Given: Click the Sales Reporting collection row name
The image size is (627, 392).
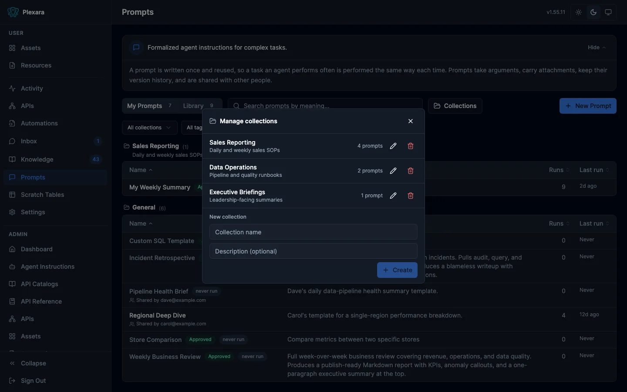Looking at the screenshot, I should coord(233,142).
